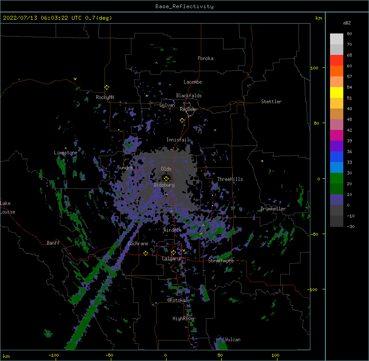Screen dimensions: 369x361
Task: Click the Limestone label
Action: click(x=65, y=153)
